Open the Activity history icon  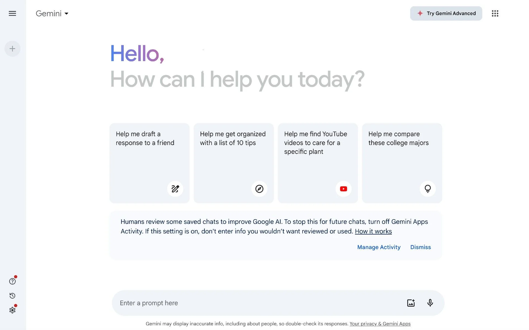pos(12,296)
